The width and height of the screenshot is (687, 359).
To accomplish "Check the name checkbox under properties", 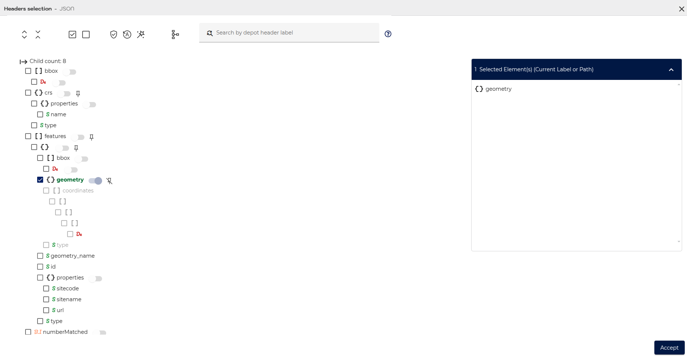I will click(40, 114).
